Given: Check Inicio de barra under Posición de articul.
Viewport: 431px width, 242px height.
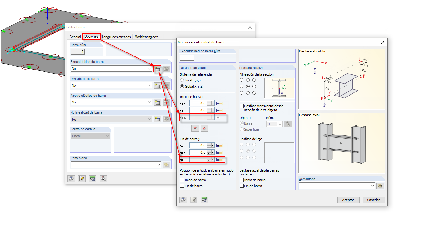Looking at the screenshot, I should 182,180.
